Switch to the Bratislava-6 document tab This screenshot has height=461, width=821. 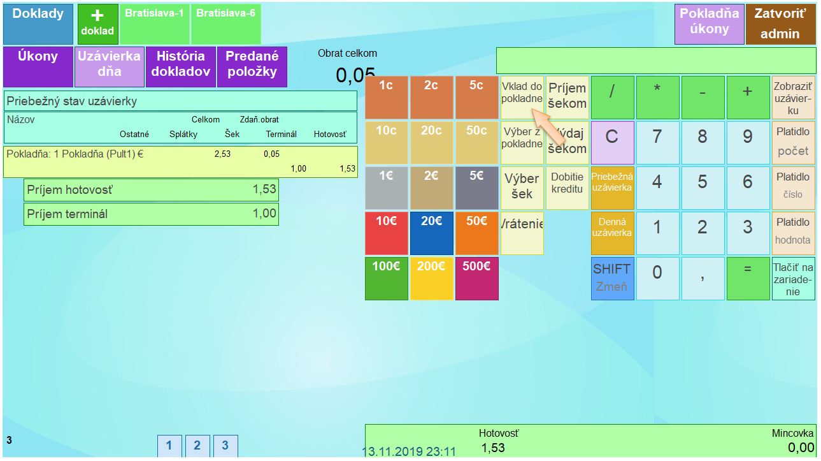click(x=225, y=24)
